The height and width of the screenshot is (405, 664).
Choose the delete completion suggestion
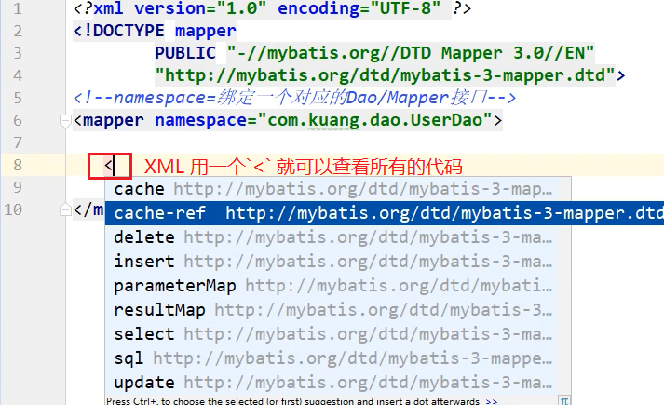(332, 237)
